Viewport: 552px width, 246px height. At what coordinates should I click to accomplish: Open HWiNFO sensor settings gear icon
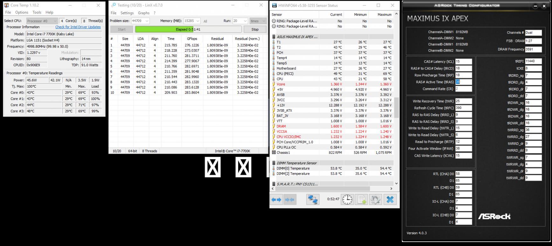(376, 199)
